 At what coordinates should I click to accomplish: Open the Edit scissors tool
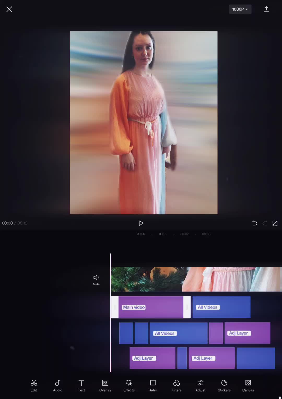pos(34,386)
